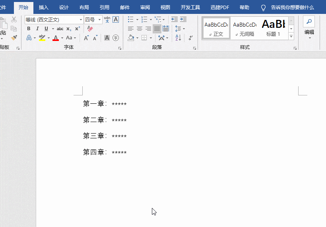
Task: Increase indent in paragraph group
Action: click(183, 19)
